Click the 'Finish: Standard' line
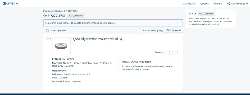 60,78
